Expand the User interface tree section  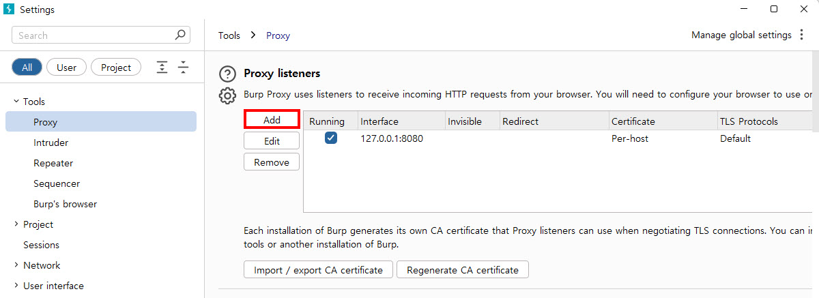16,286
